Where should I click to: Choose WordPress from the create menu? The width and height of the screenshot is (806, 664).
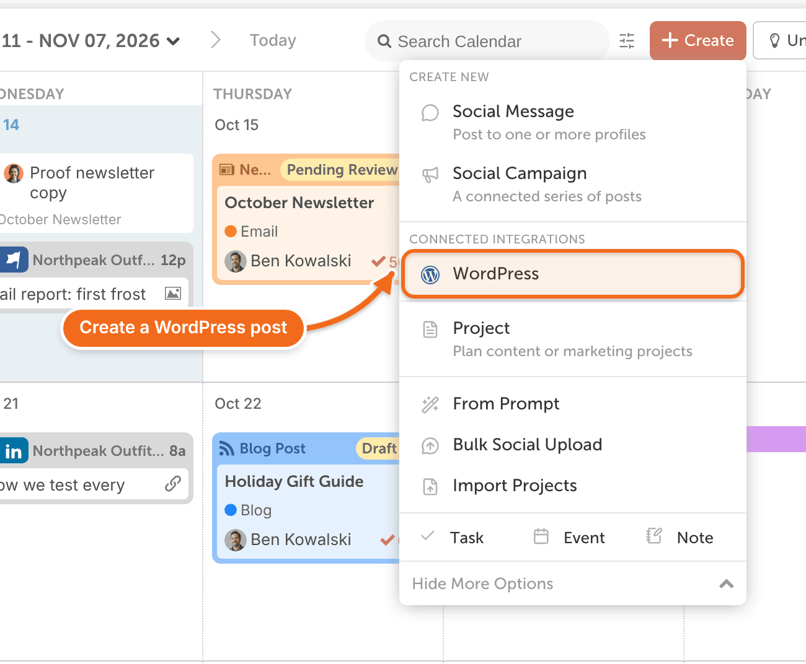tap(572, 274)
